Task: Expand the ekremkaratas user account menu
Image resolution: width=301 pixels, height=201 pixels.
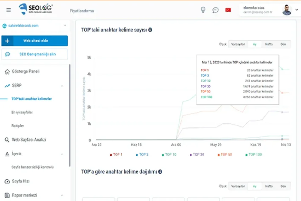Action: click(x=296, y=10)
